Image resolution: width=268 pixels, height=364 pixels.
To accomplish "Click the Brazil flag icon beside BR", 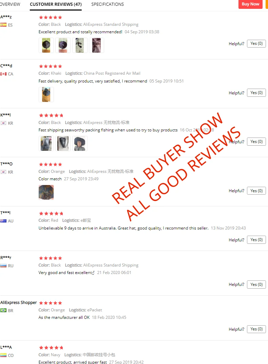I will click(x=3, y=310).
